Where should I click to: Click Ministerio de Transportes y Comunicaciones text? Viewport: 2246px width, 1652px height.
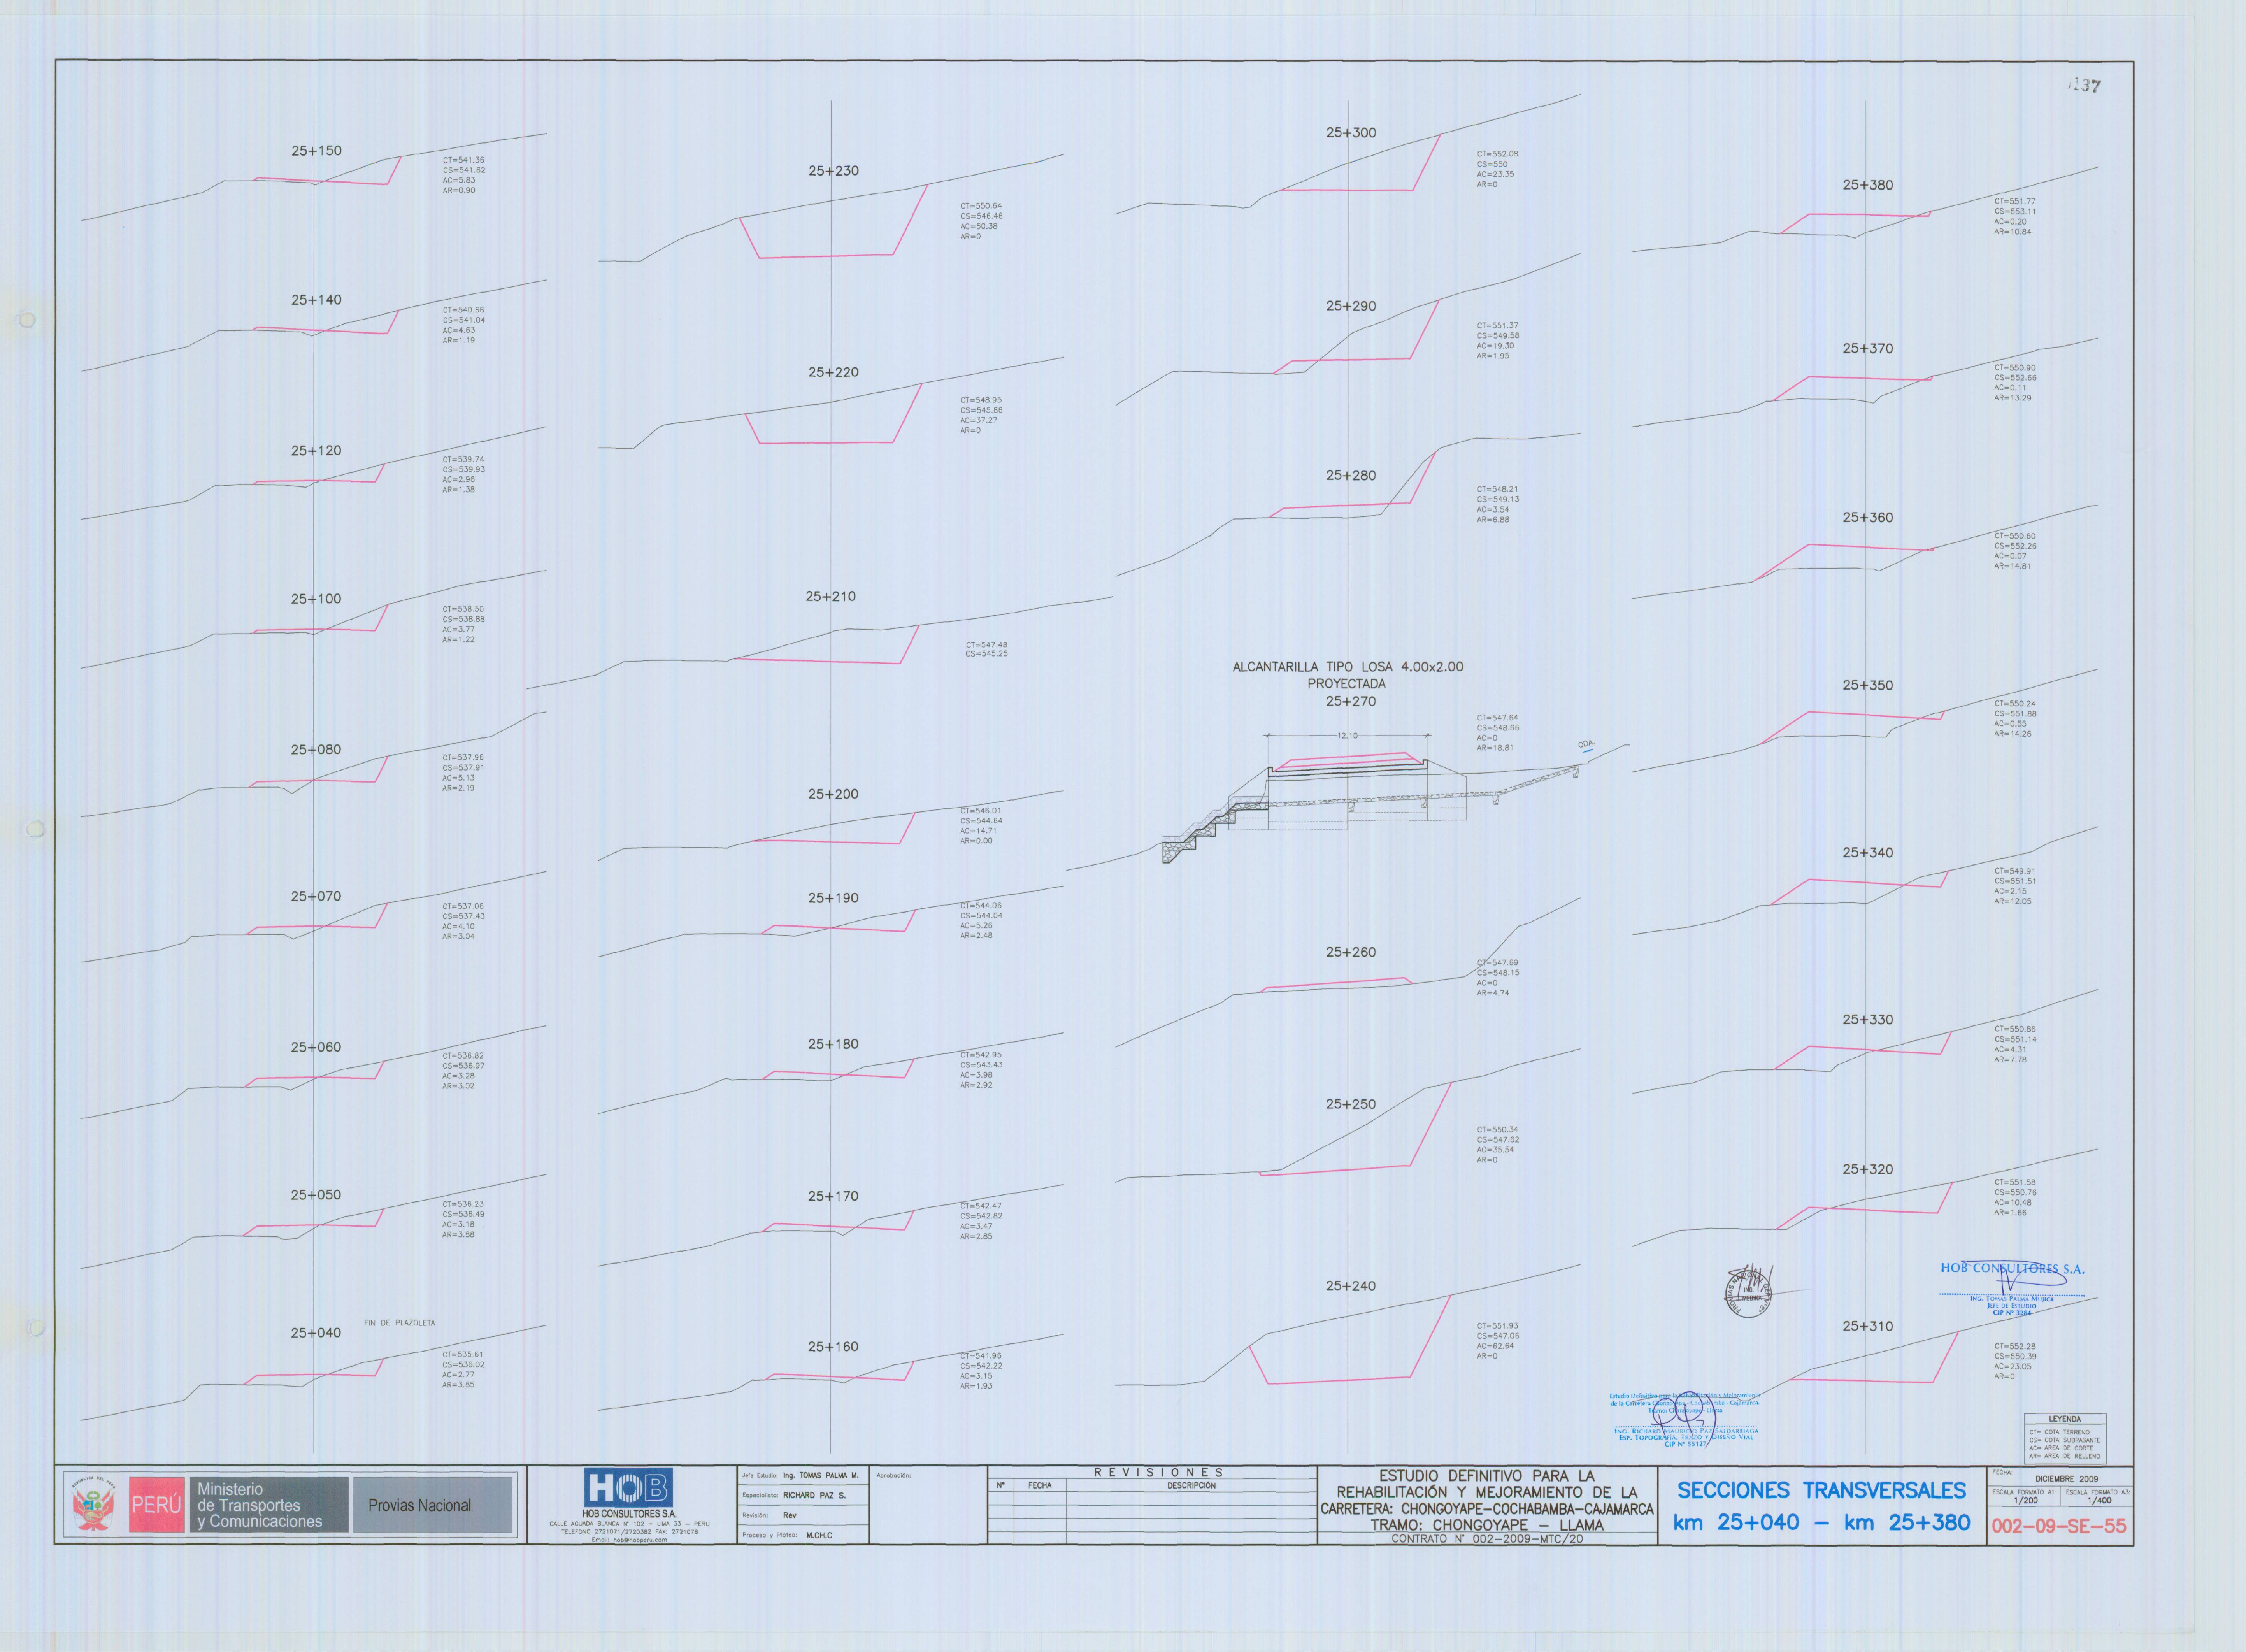(x=260, y=1505)
